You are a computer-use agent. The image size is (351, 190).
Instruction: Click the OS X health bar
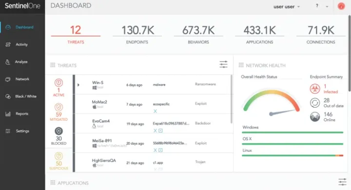pyautogui.click(x=292, y=144)
